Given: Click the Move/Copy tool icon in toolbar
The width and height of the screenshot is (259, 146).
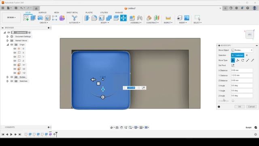Looking at the screenshot, I should [x=123, y=18].
